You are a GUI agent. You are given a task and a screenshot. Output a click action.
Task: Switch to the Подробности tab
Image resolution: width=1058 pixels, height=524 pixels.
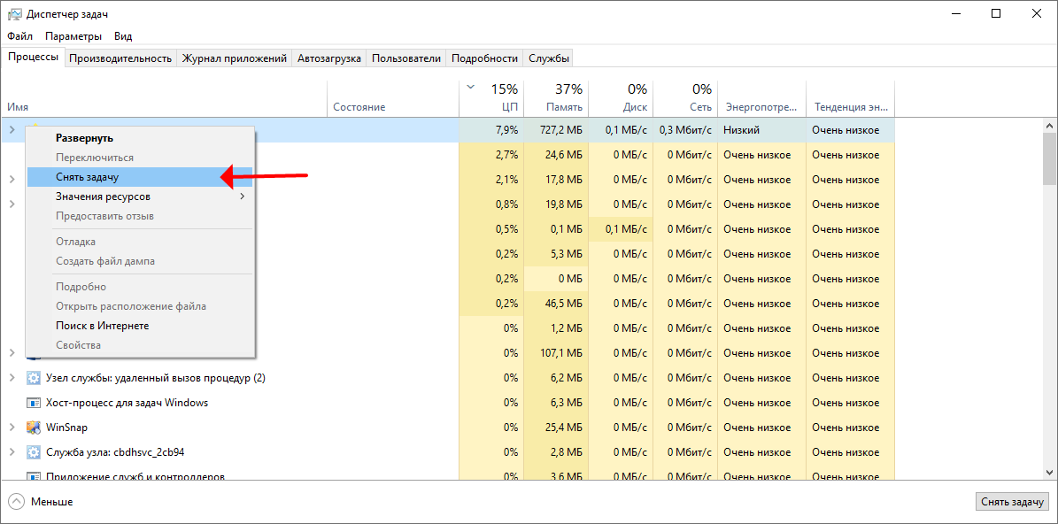pos(484,58)
